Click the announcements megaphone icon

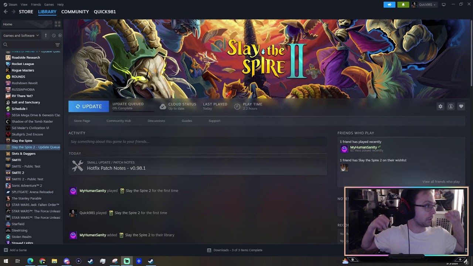click(x=389, y=4)
